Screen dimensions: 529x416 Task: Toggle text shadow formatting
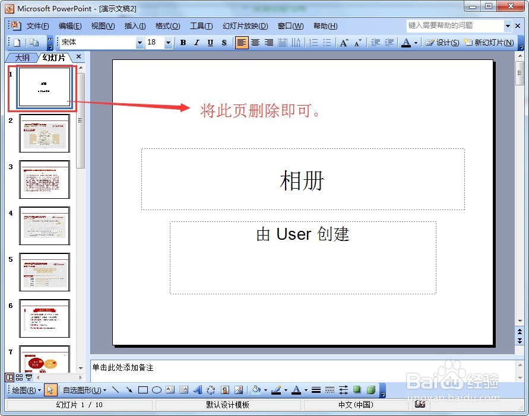[224, 43]
